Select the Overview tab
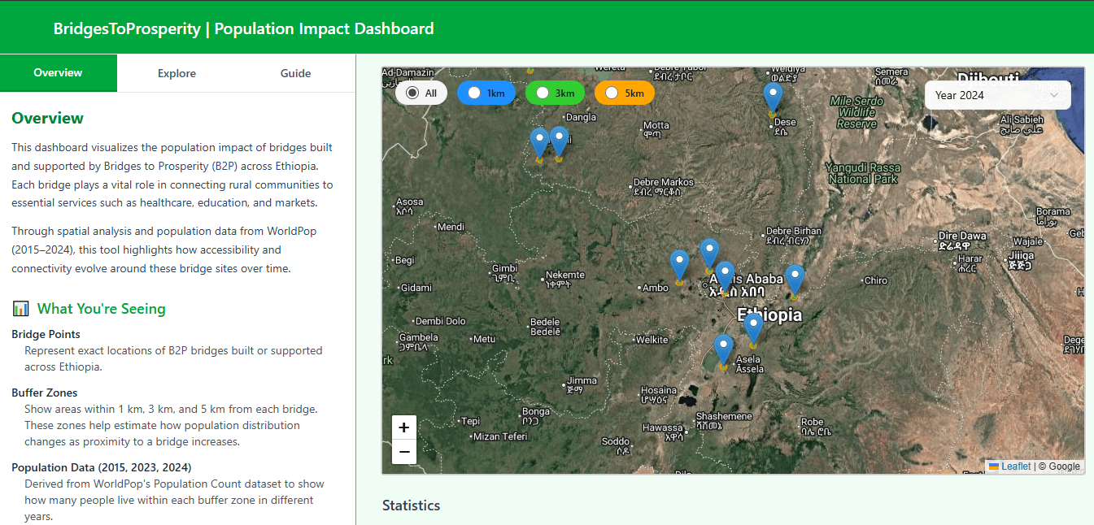This screenshot has width=1094, height=525. pos(58,73)
